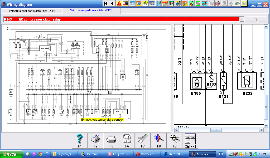Click the wheel and tyre icon
The image size is (270, 158).
(x=152, y=3)
